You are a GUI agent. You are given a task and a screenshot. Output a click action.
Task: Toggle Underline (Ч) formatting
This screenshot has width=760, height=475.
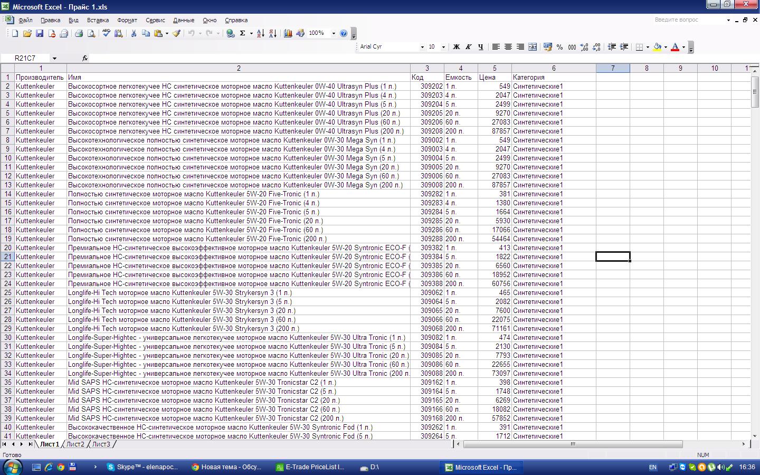click(x=481, y=47)
